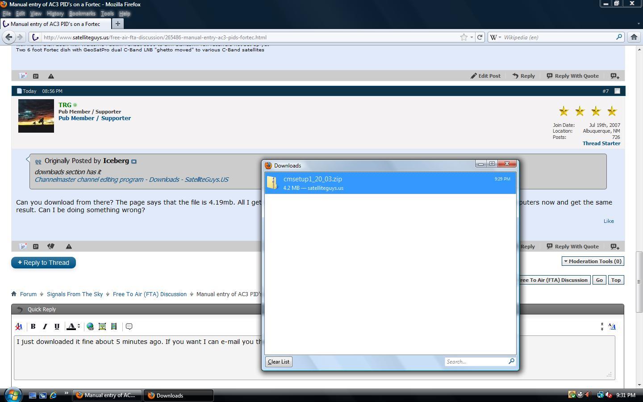The height and width of the screenshot is (402, 643).
Task: Click the page vertical scrollbar thumb
Action: click(639, 281)
